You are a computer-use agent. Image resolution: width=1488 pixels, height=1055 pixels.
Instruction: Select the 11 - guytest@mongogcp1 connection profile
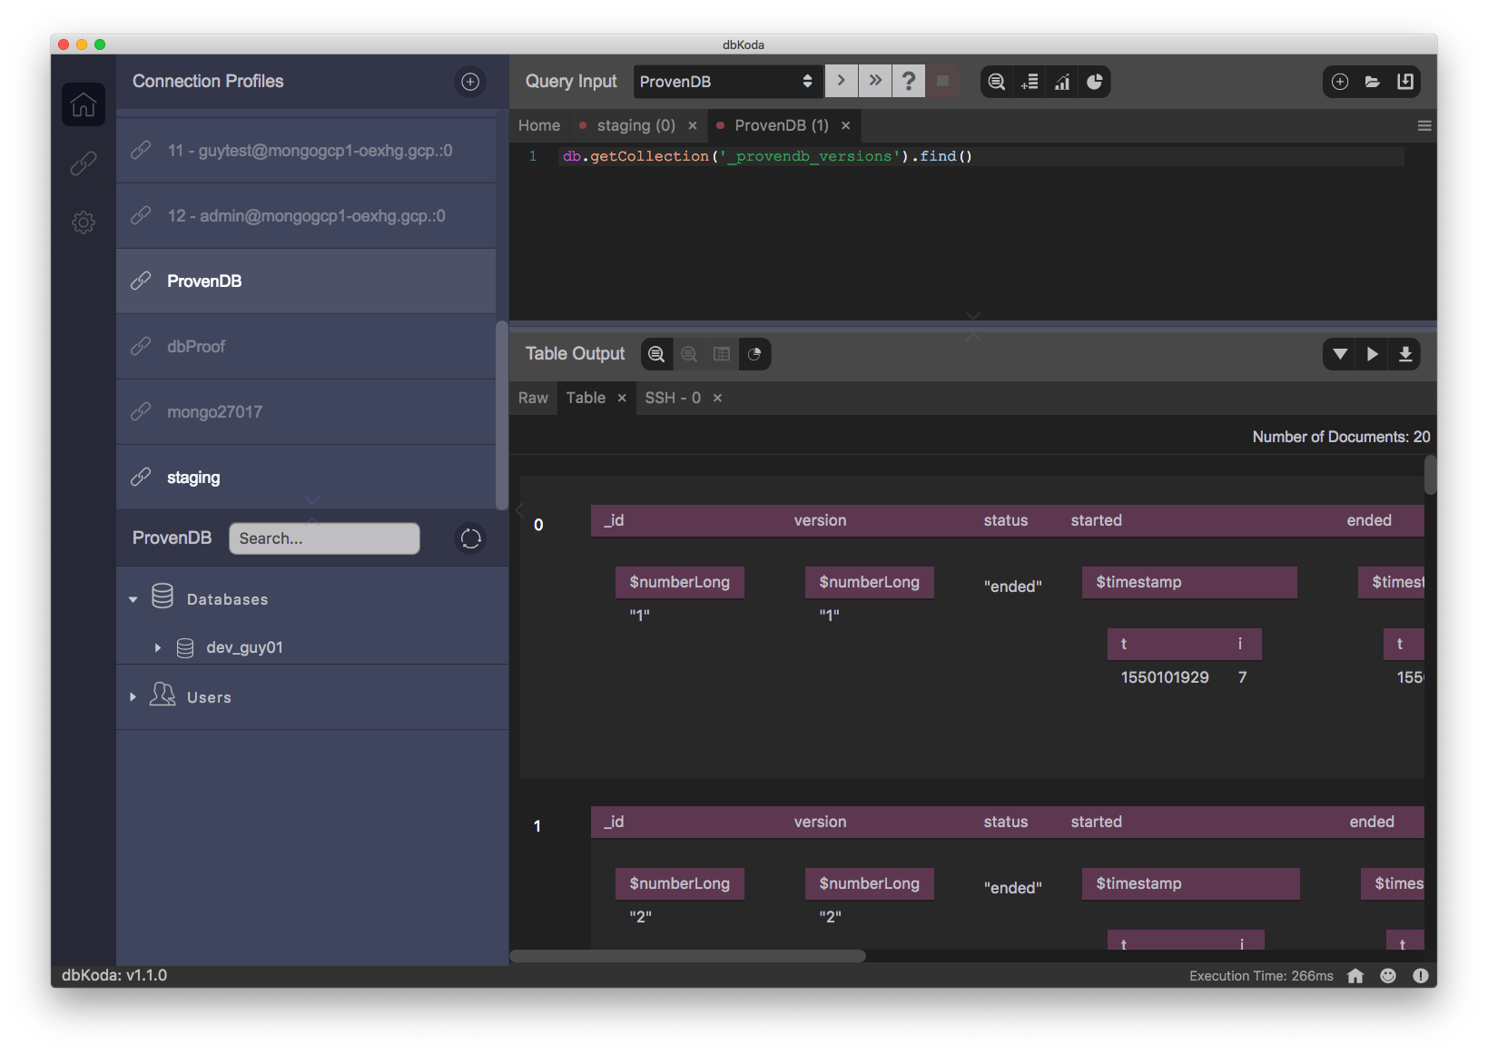click(306, 151)
